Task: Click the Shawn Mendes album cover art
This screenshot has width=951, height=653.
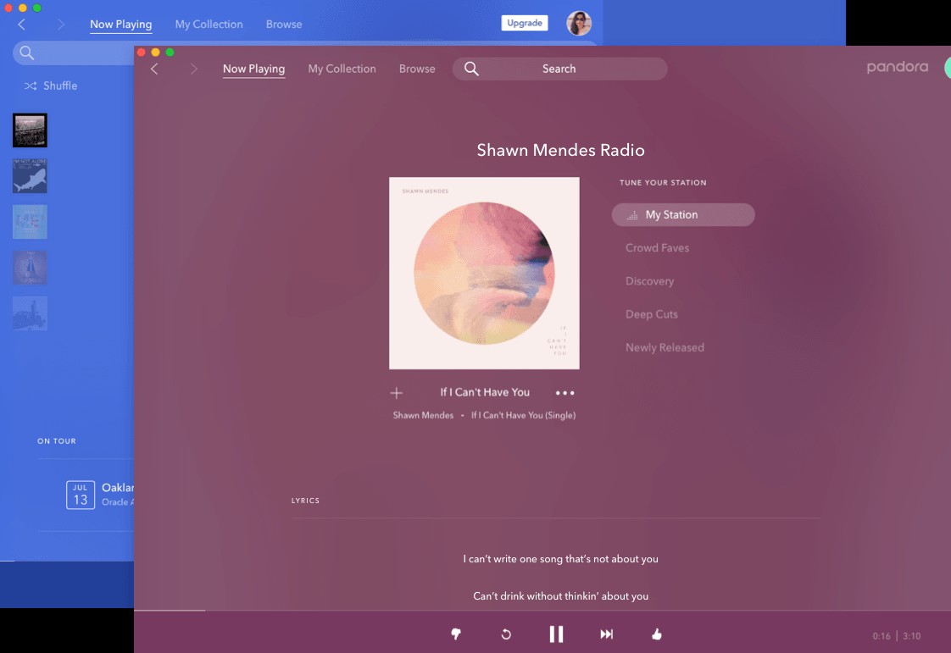Action: pos(484,274)
